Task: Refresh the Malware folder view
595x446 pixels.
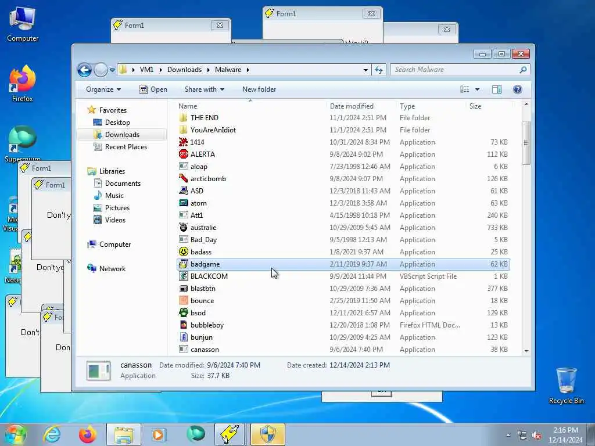Action: [379, 70]
